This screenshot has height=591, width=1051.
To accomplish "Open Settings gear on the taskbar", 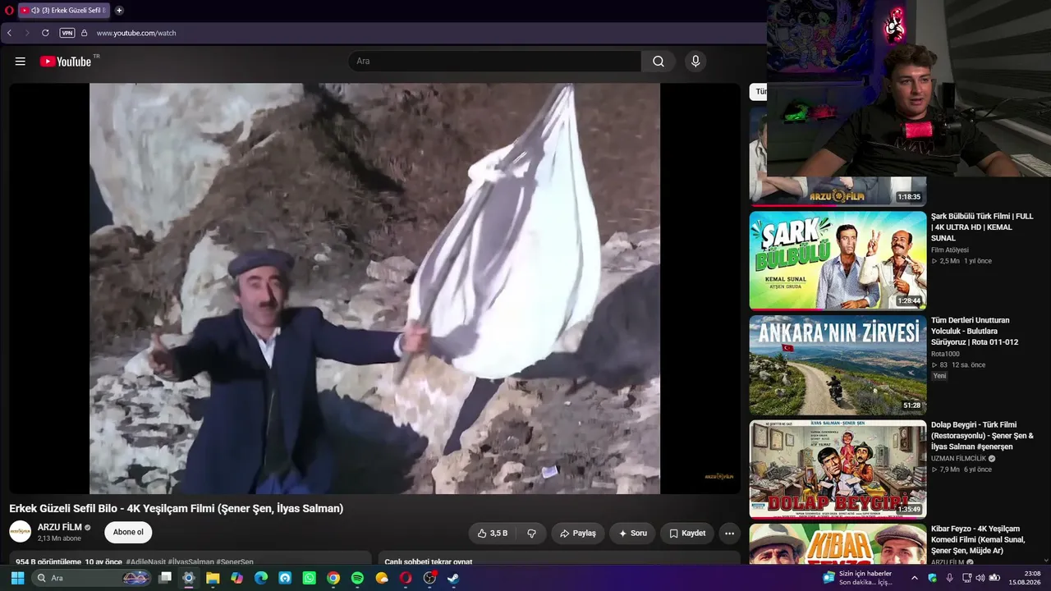I will [x=189, y=578].
